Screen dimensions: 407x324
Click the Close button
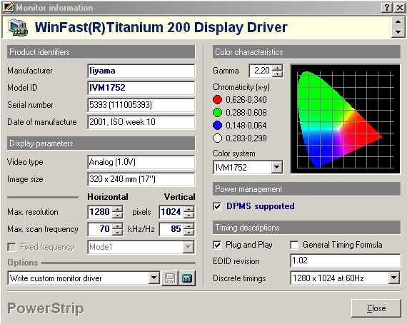[376, 308]
